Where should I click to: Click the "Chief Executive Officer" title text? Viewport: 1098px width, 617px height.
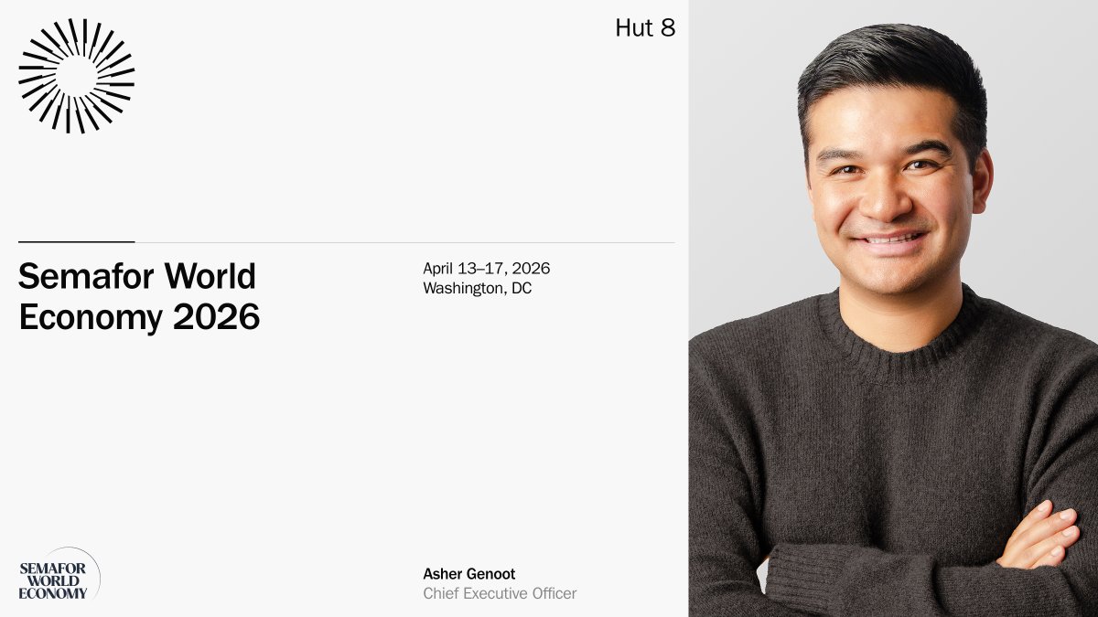click(x=500, y=593)
